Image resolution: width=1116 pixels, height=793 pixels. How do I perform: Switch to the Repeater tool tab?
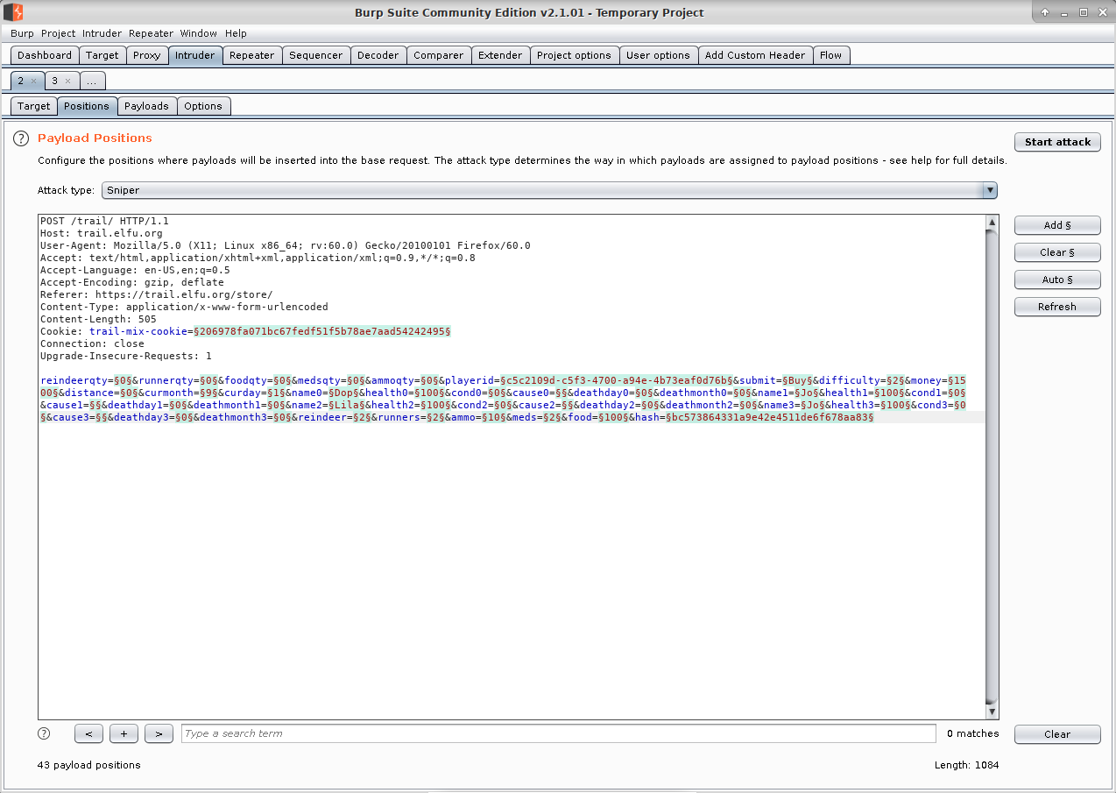[x=252, y=55]
